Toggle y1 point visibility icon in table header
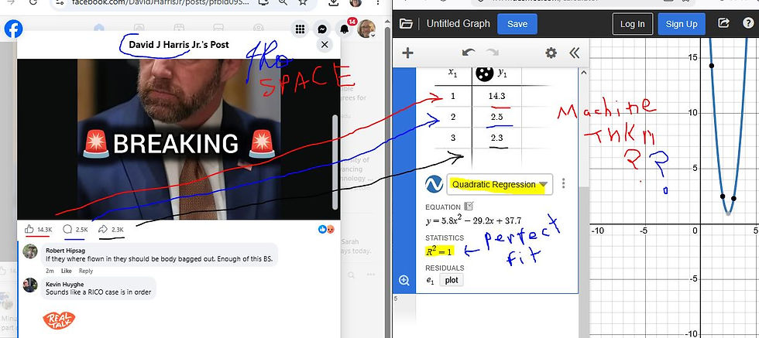This screenshot has height=338, width=759. click(x=484, y=73)
